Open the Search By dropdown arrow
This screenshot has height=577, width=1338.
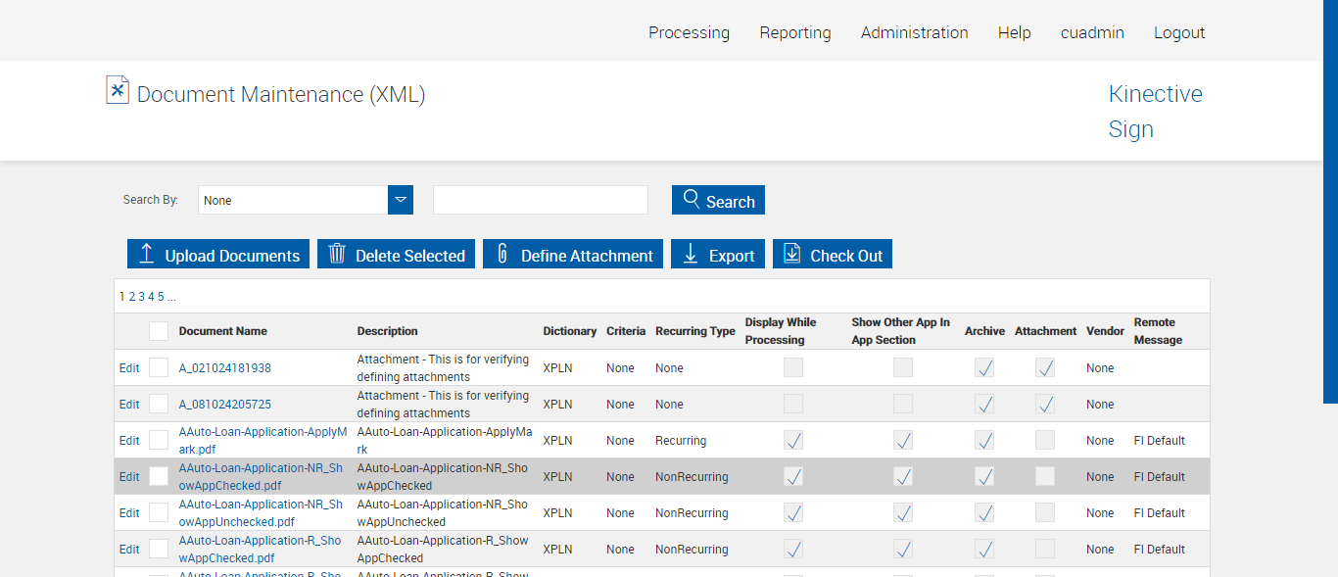(x=401, y=200)
